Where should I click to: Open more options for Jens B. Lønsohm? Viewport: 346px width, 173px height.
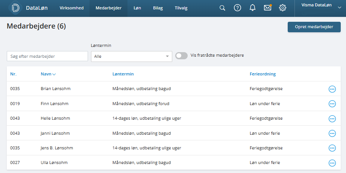pyautogui.click(x=332, y=148)
